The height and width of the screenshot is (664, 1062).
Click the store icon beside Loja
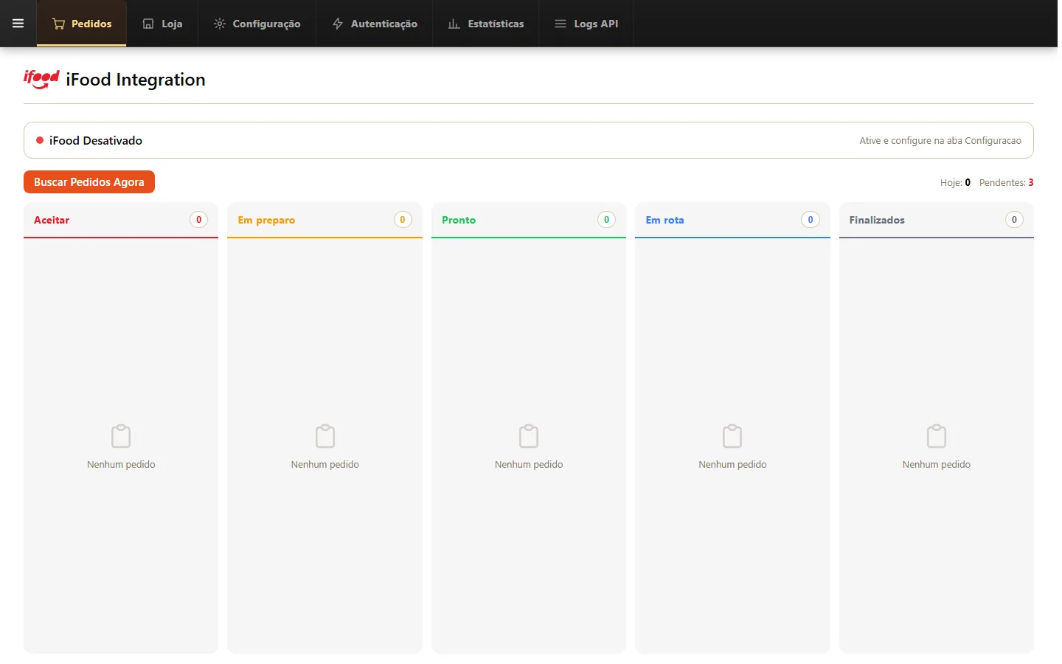148,24
